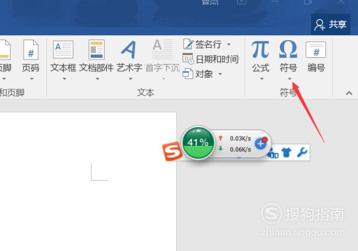Click the Quick Parts (文档部件) icon
This screenshot has height=251, width=358.
(96, 50)
